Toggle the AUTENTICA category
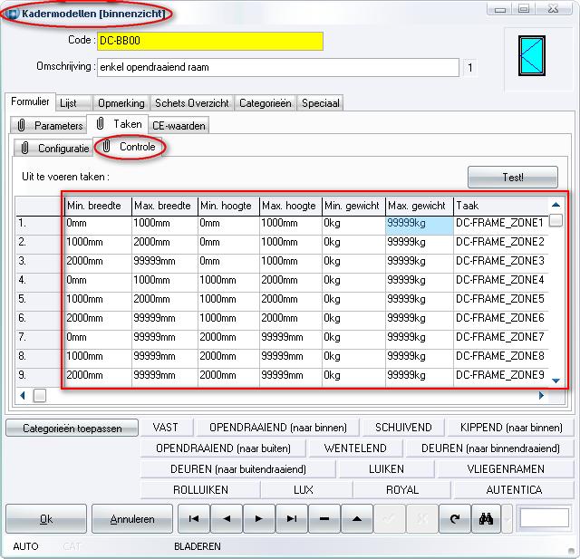Image resolution: width=580 pixels, height=559 pixels. point(514,490)
